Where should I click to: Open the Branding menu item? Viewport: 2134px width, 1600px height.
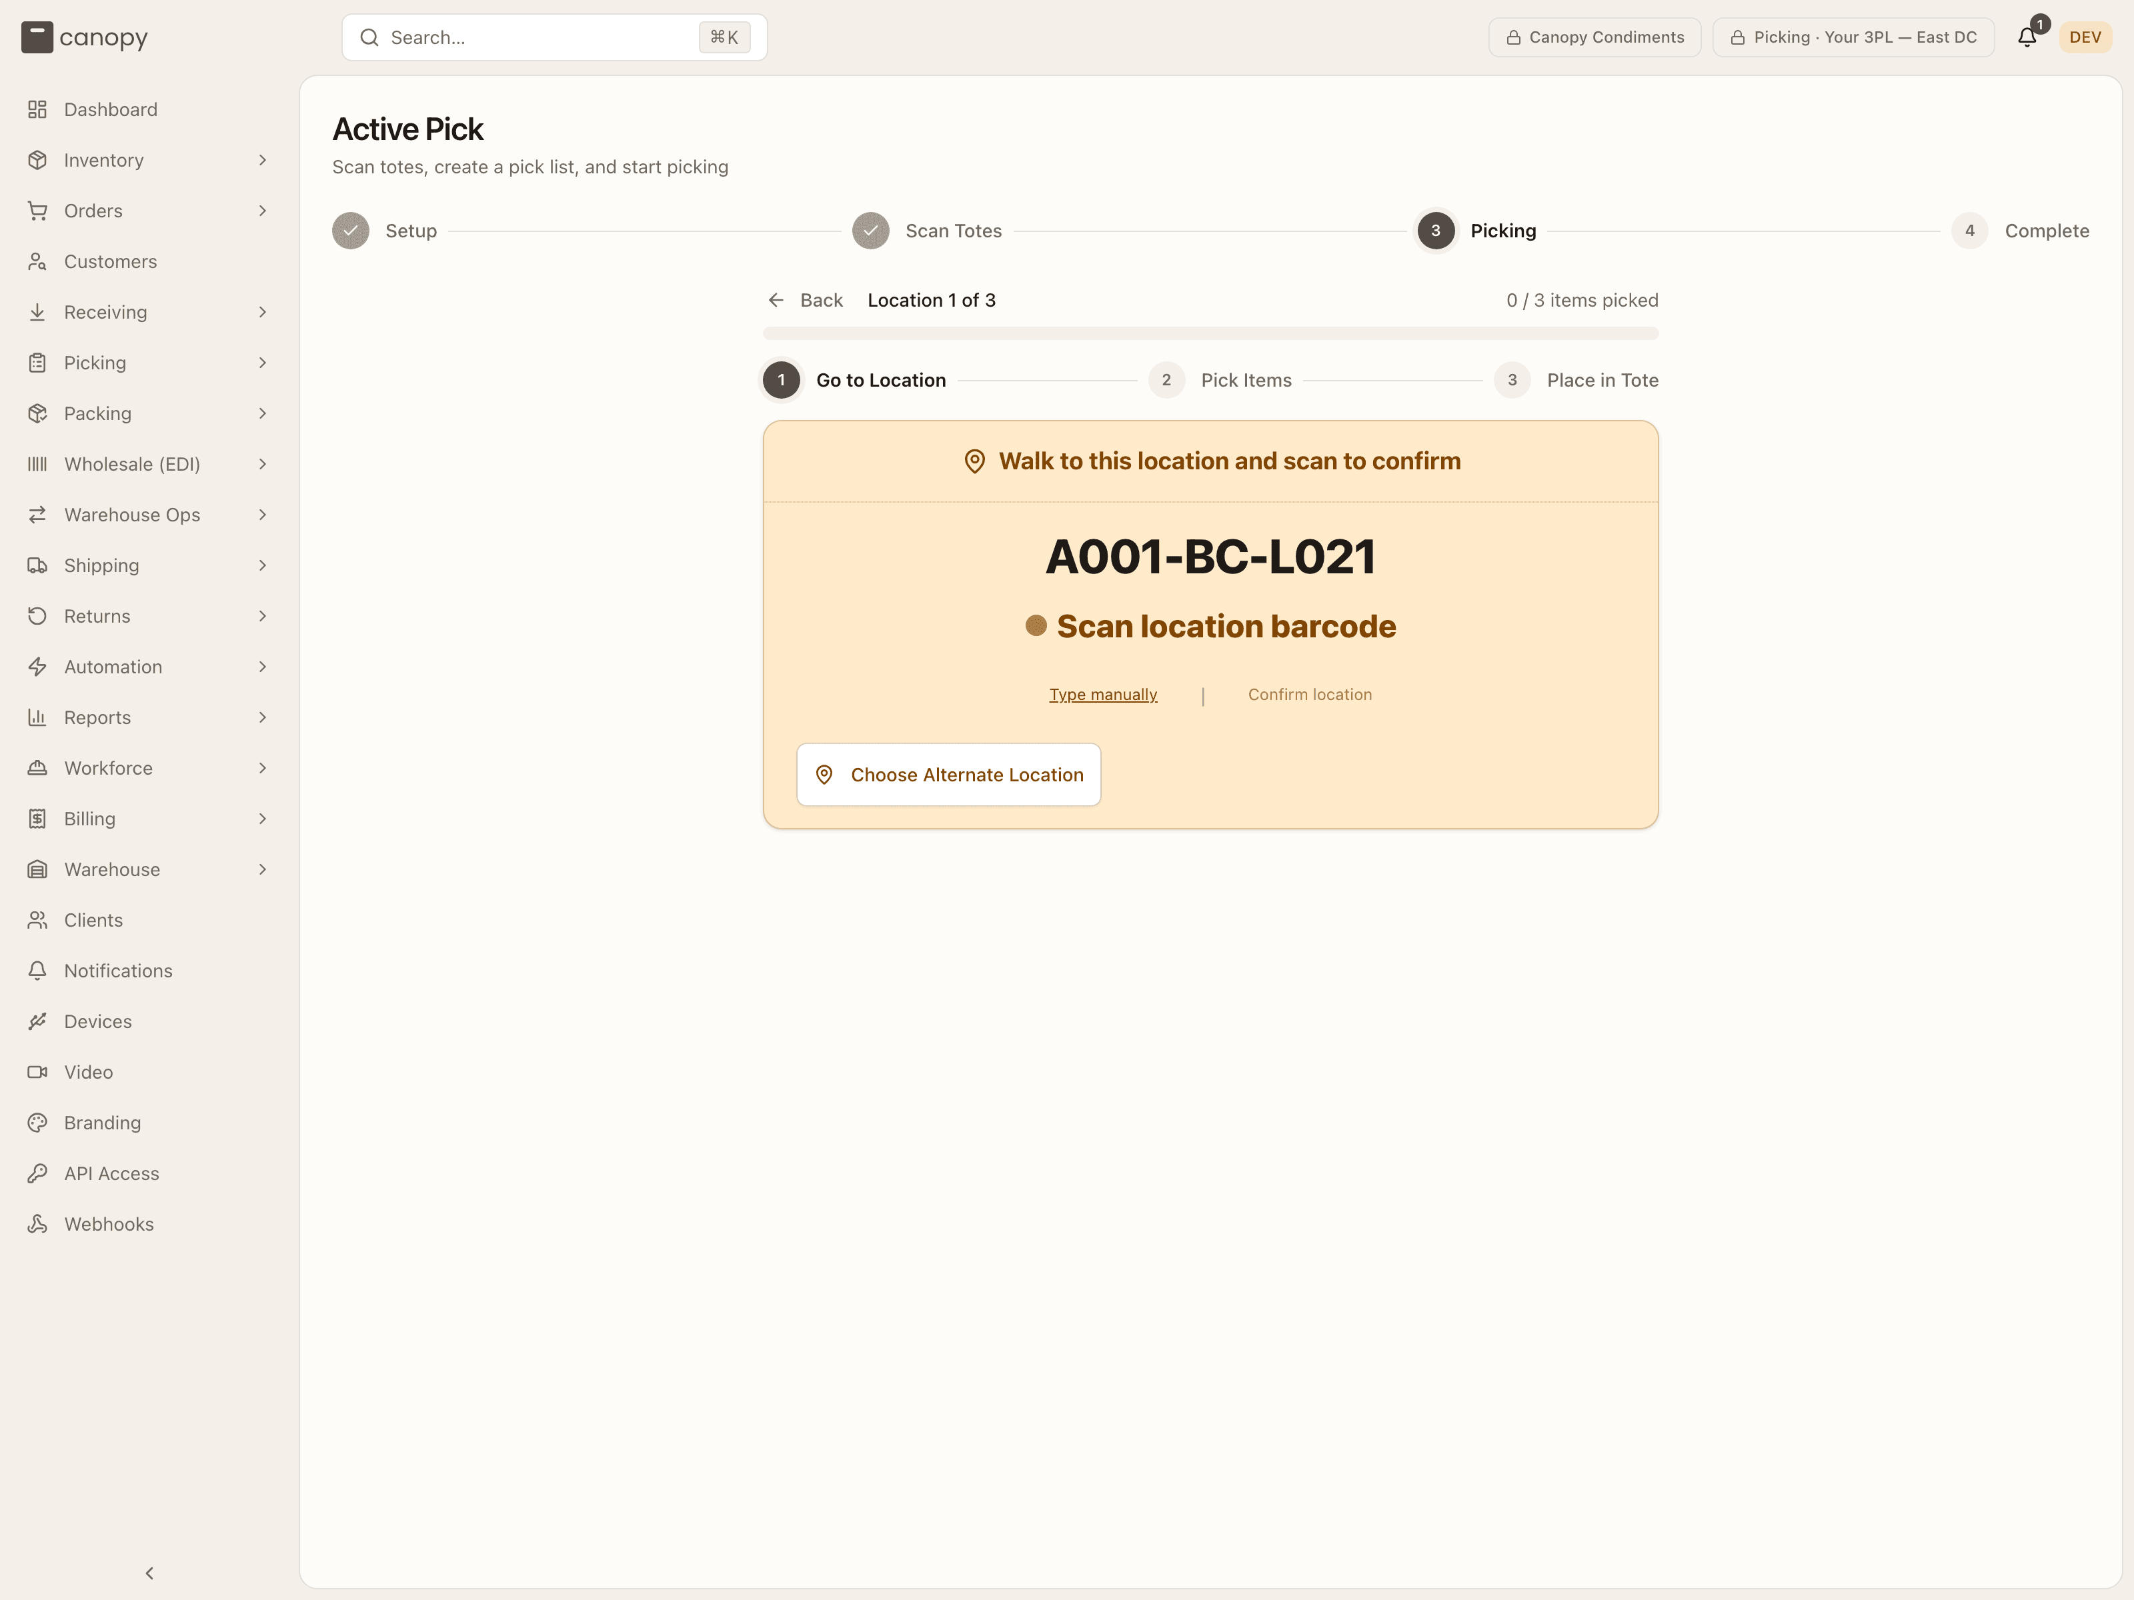point(149,1123)
